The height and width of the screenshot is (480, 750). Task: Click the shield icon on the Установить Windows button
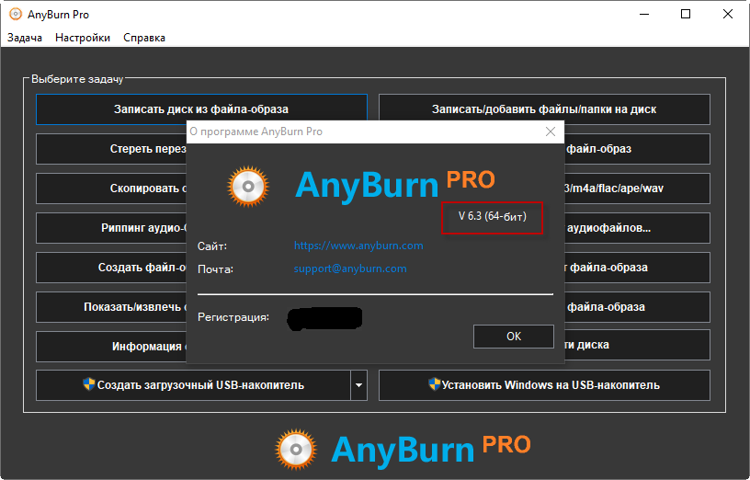click(434, 383)
